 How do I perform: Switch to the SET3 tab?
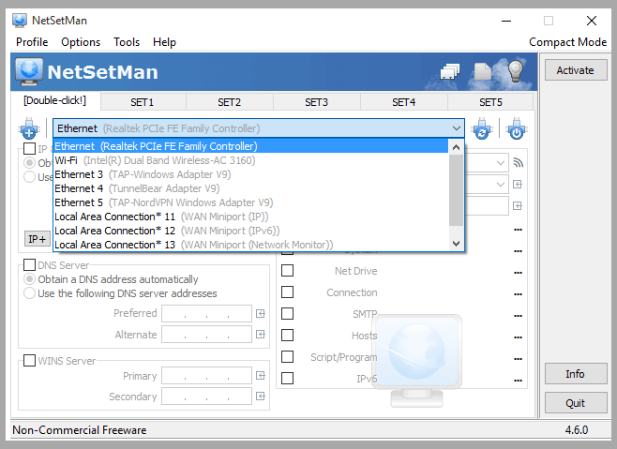point(316,102)
